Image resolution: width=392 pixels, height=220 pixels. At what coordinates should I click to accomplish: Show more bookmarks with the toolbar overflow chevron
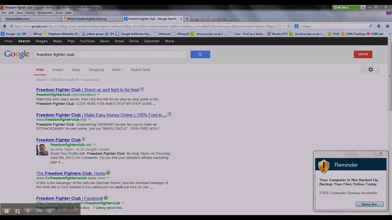pos(390,34)
